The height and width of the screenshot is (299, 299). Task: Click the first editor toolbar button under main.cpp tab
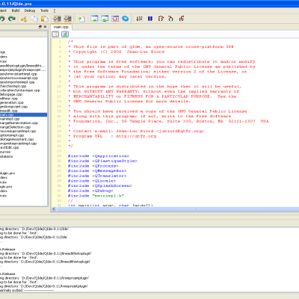(55, 34)
